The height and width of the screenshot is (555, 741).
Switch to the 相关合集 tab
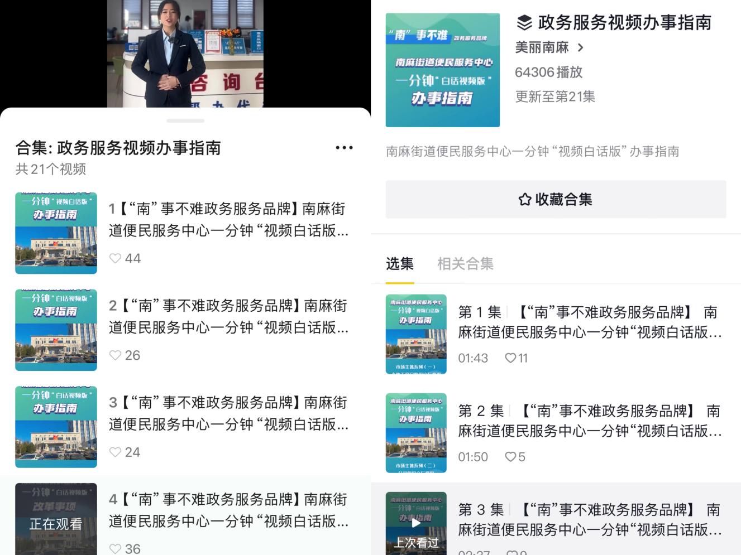[465, 264]
